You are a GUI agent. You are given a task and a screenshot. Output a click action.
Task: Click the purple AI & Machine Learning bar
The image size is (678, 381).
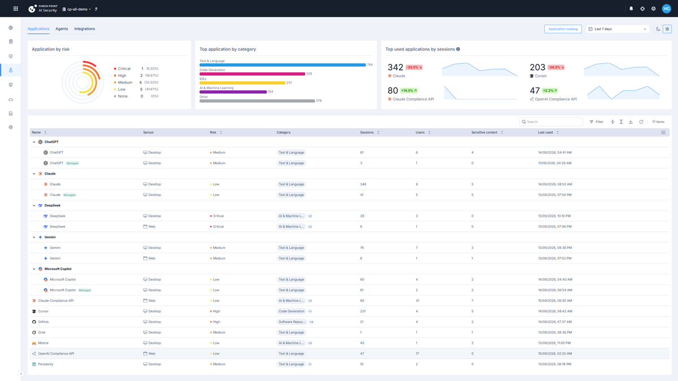click(x=233, y=92)
